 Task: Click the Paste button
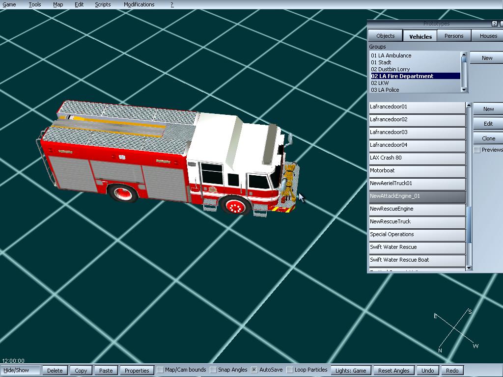pyautogui.click(x=106, y=371)
